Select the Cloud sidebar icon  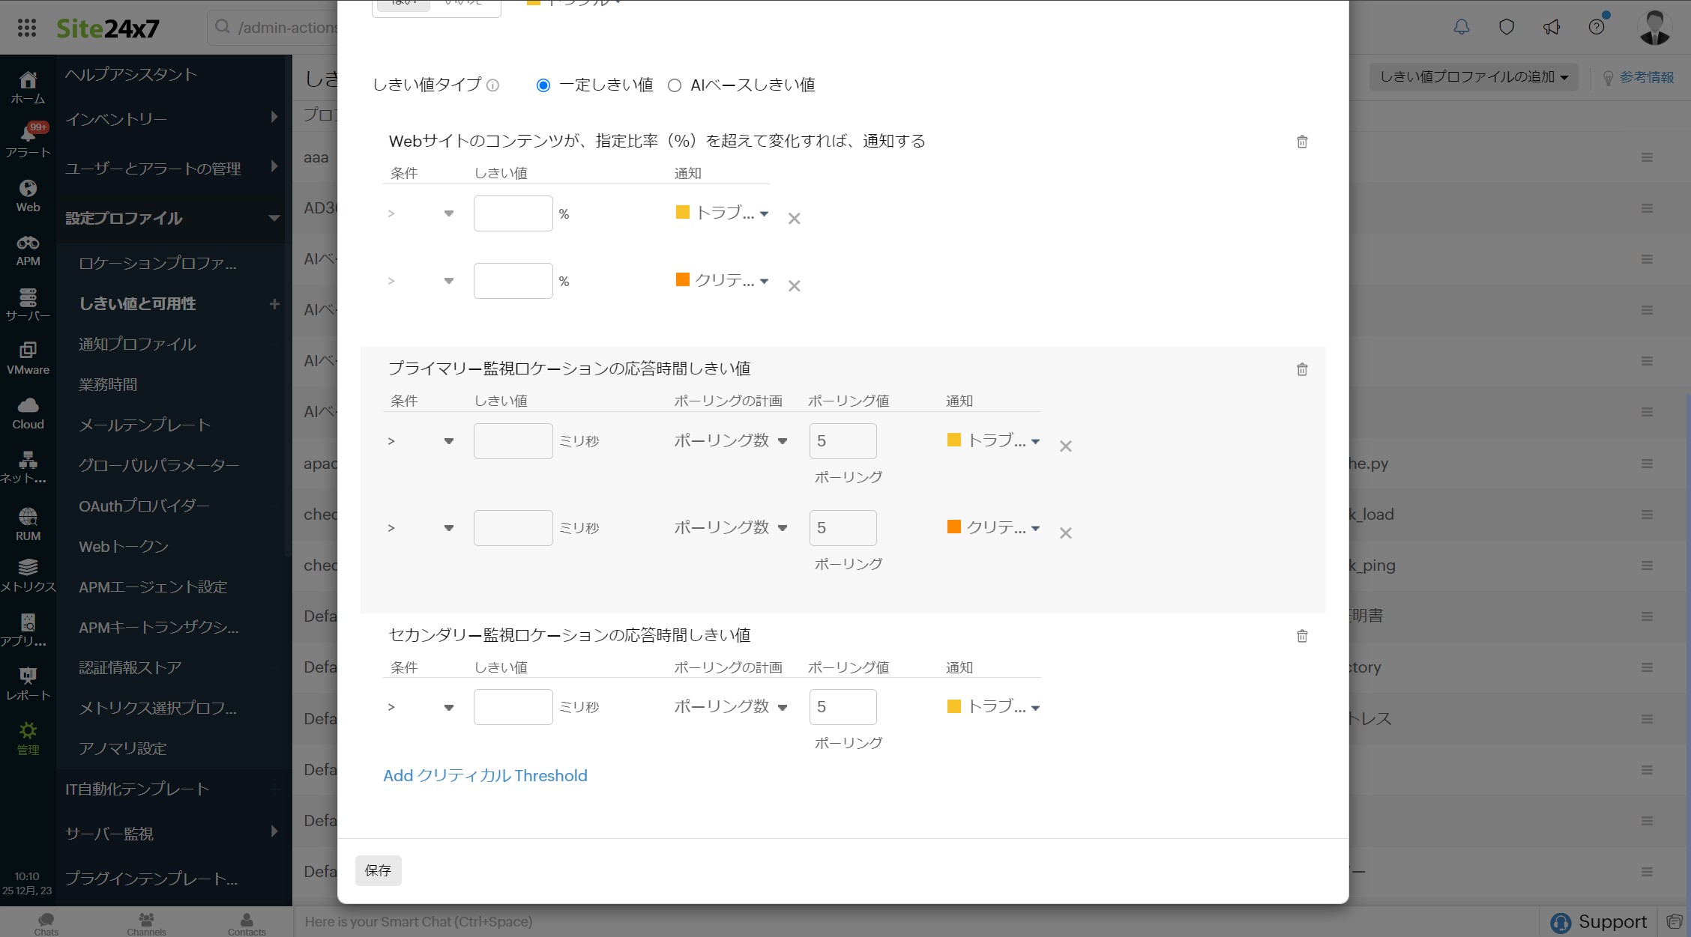(x=28, y=407)
